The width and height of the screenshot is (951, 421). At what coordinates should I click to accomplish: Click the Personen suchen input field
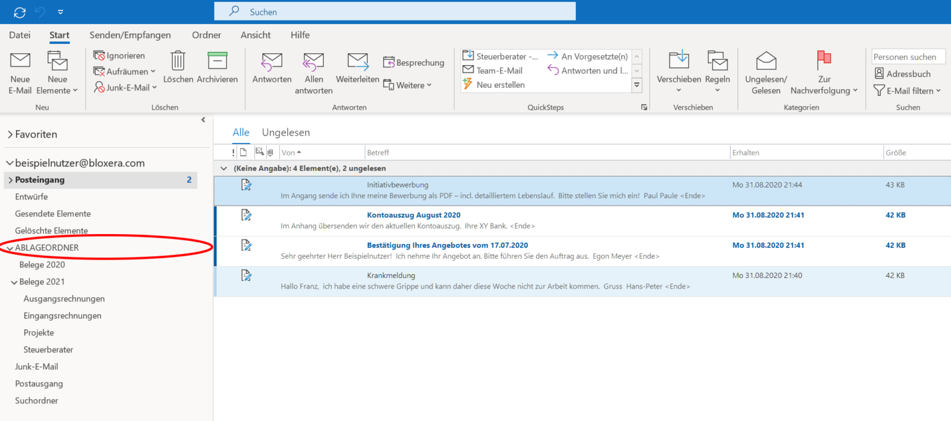pos(908,57)
